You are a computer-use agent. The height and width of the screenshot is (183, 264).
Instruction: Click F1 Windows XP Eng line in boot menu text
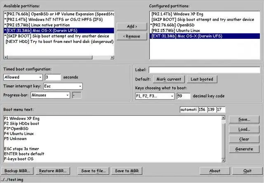point(22,119)
